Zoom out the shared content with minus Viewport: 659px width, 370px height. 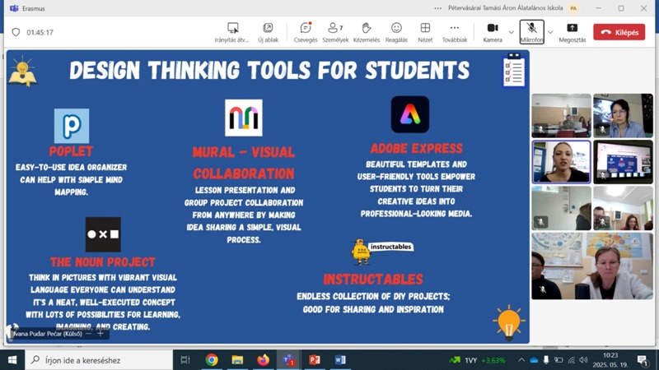[89, 334]
